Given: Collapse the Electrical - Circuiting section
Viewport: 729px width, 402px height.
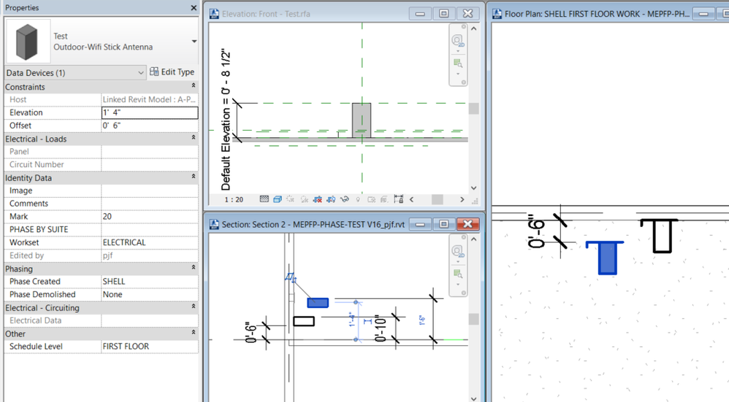Looking at the screenshot, I should [x=194, y=307].
